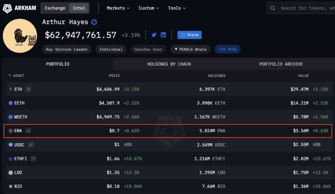The height and width of the screenshot is (194, 335).
Task: Click the EETH token logo
Action: (x=10, y=103)
